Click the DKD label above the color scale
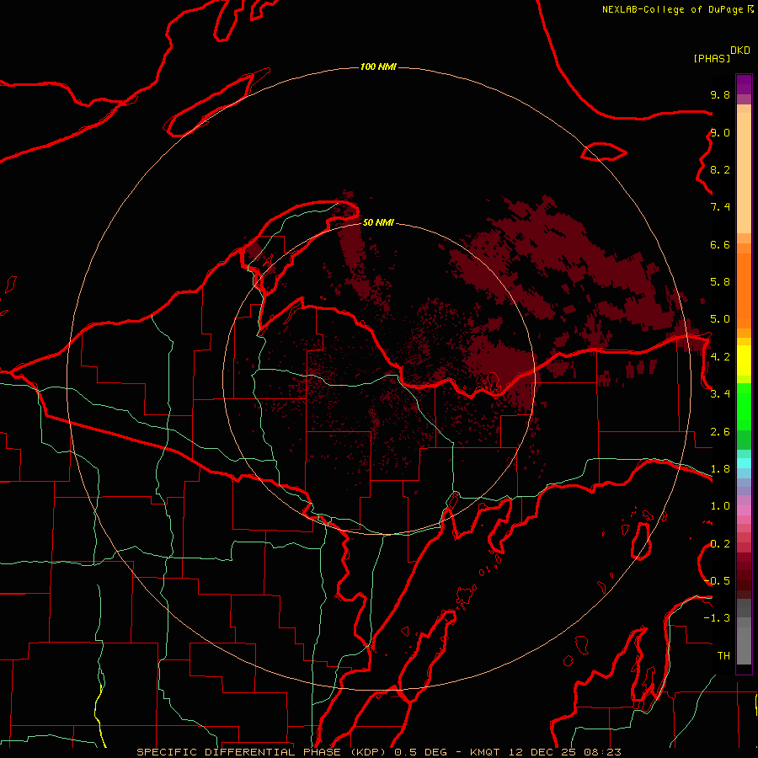 pos(740,51)
